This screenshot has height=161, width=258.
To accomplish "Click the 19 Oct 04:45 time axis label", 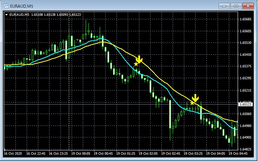I will click(238, 154).
